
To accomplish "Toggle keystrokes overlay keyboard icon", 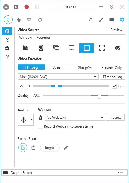I will pyautogui.click(x=29, y=19).
